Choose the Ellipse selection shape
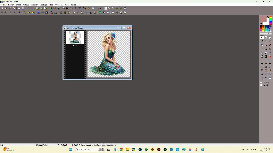Image resolution: width=273 pixels, height=153 pixels. click(266, 63)
